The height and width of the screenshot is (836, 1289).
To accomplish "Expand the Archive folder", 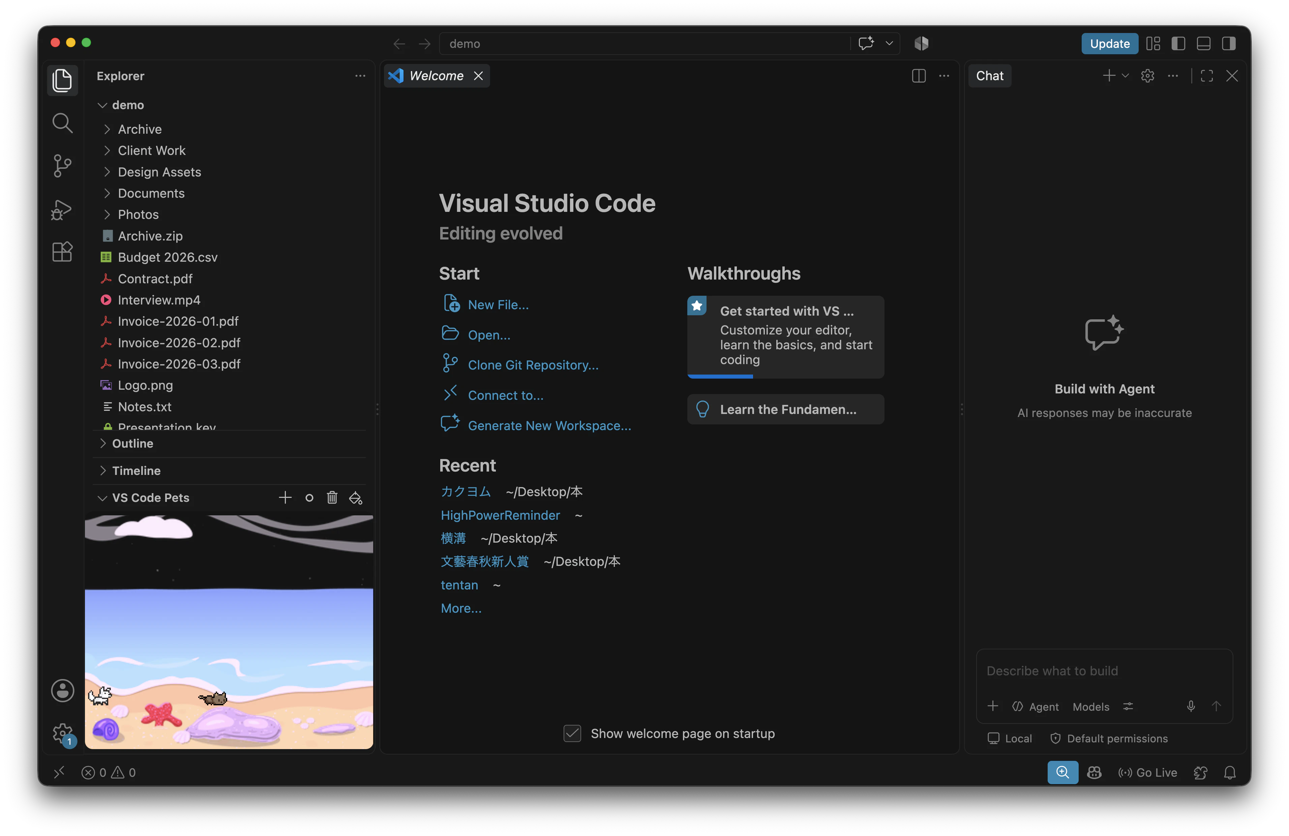I will click(x=107, y=129).
